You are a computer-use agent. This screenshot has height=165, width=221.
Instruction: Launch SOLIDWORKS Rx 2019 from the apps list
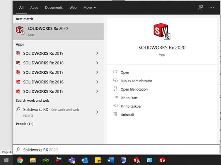tap(43, 53)
